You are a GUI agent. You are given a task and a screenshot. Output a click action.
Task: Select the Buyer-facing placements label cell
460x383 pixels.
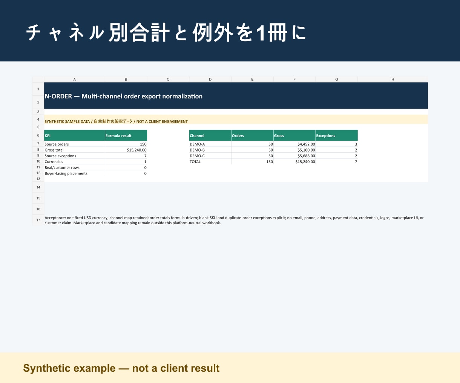pos(74,173)
